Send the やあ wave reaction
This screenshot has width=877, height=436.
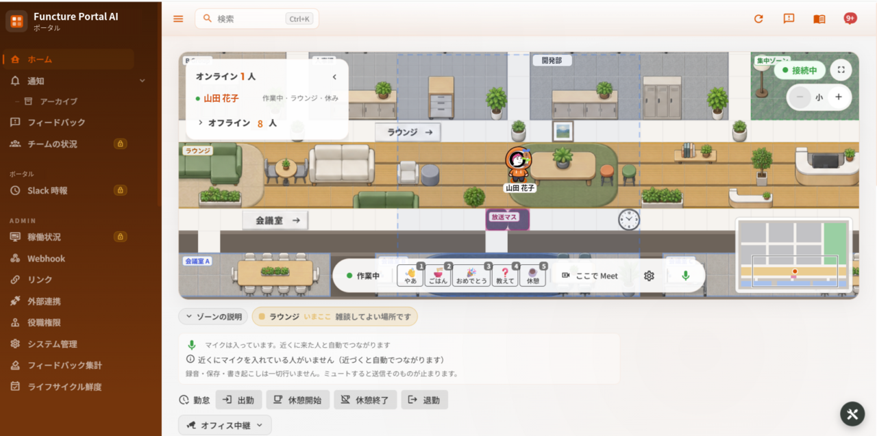410,276
